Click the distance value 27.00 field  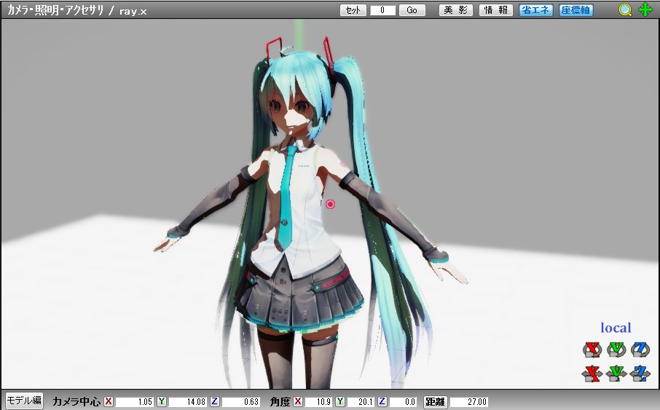(469, 401)
